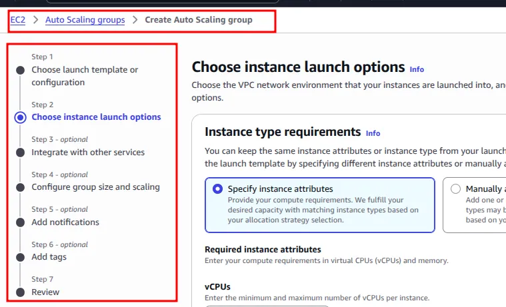Jump to Configure group size and scaling step

point(95,187)
